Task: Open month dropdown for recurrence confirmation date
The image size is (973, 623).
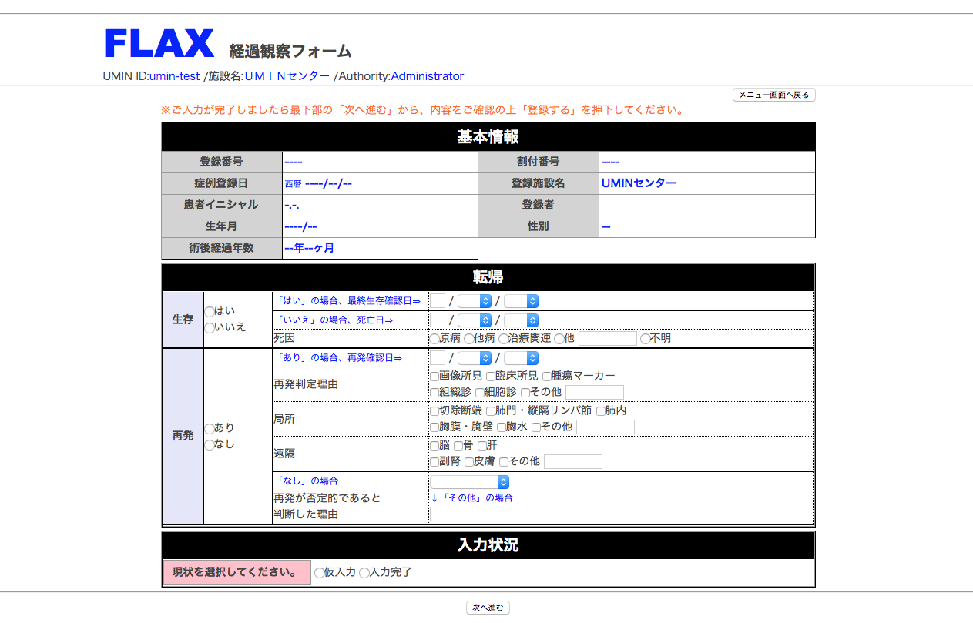Action: click(475, 358)
